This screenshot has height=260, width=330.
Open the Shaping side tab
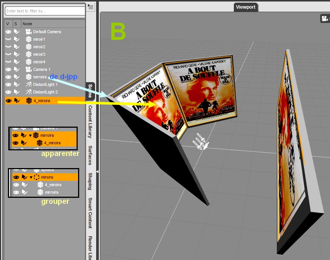coord(90,181)
